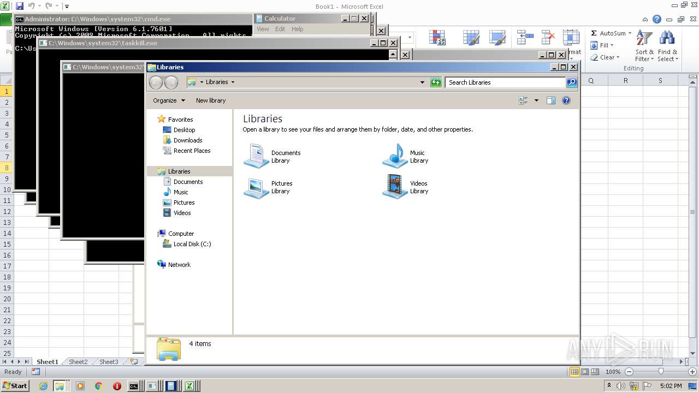Viewport: 699px width, 393px height.
Task: Open Windows Media Player taskbar icon
Action: coord(80,386)
